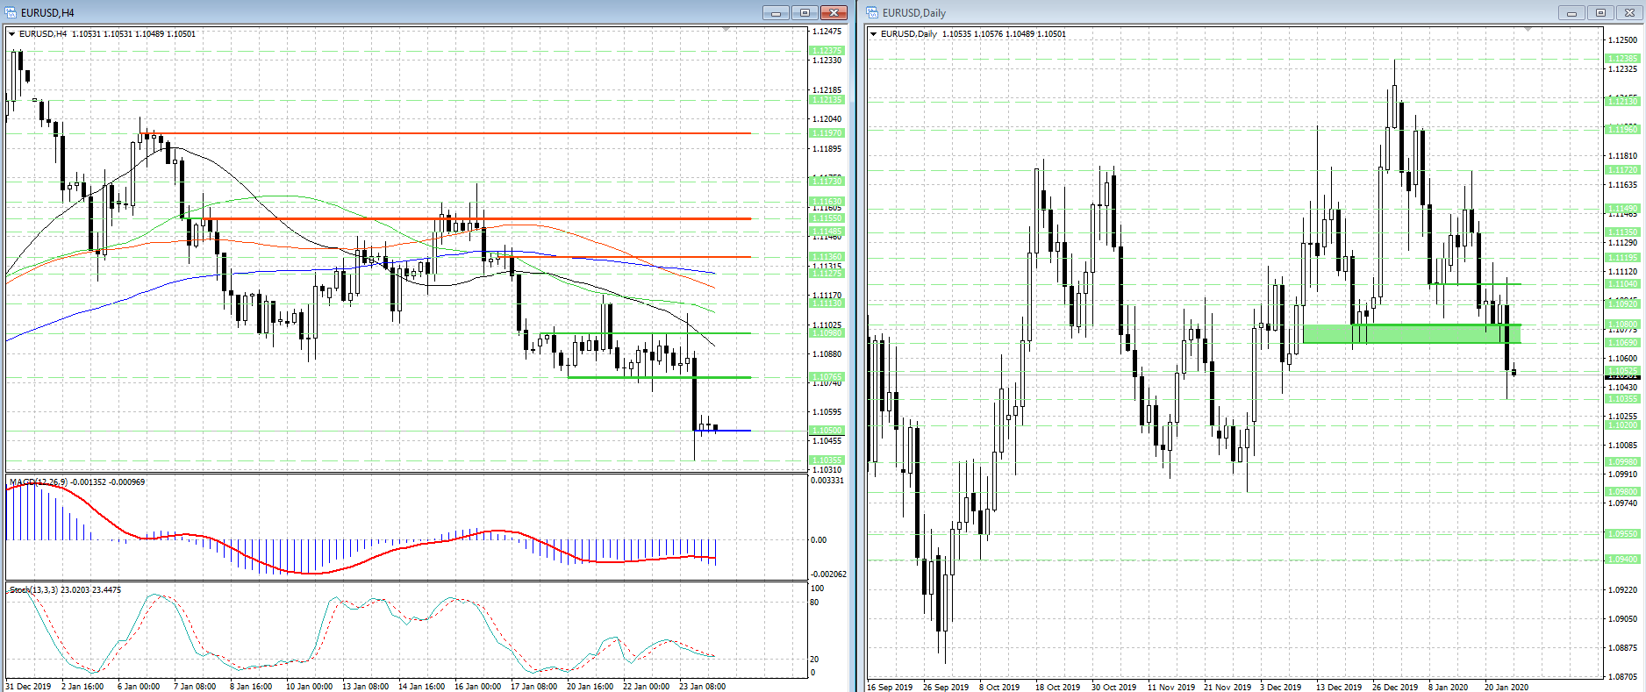This screenshot has width=1646, height=692.
Task: Click the EURUSD,H4 window title text
Action: 47,12
